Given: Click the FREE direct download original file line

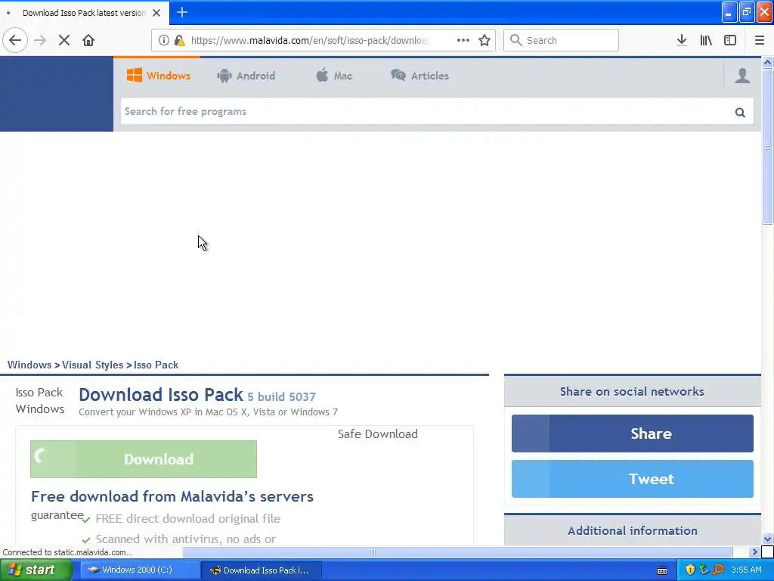Looking at the screenshot, I should pos(188,519).
